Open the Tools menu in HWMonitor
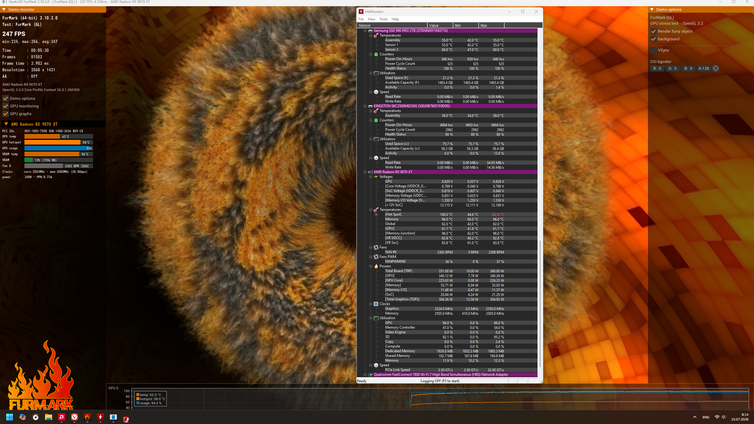Viewport: 754px width, 424px height. point(383,19)
